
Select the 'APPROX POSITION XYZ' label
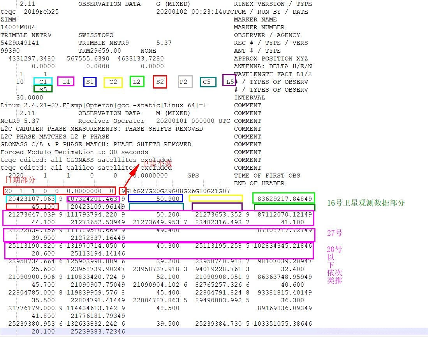point(271,59)
